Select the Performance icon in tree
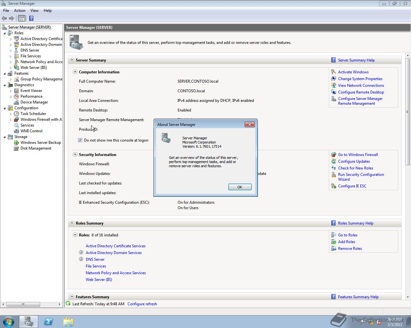 pyautogui.click(x=16, y=96)
